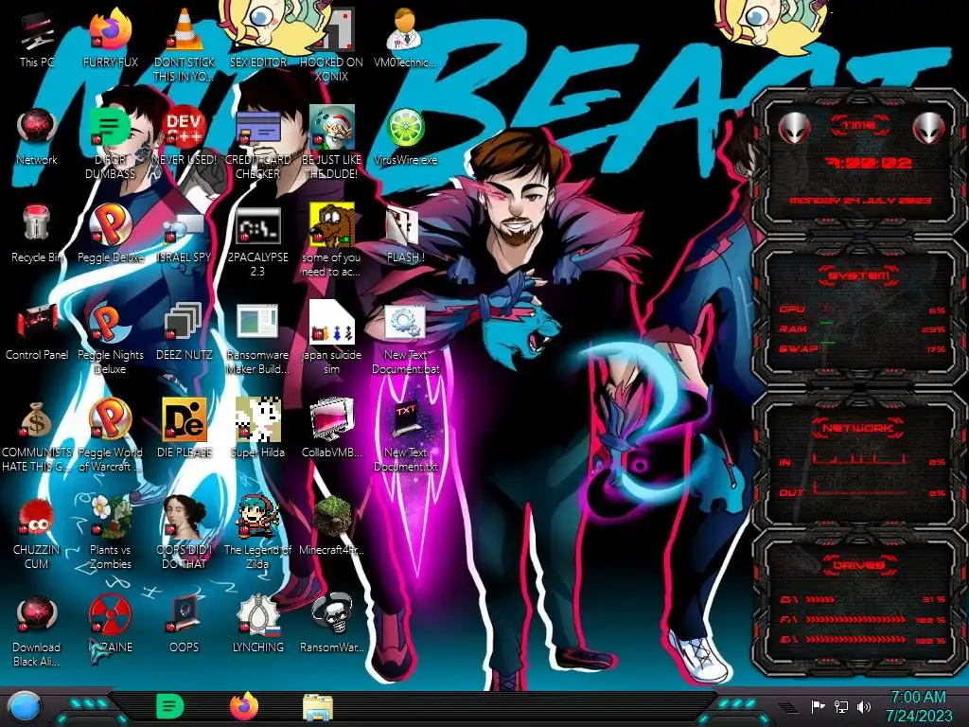Select the LYNCHING noose icon
This screenshot has height=727, width=969.
click(257, 625)
